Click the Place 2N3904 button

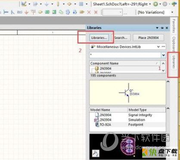click(x=148, y=38)
